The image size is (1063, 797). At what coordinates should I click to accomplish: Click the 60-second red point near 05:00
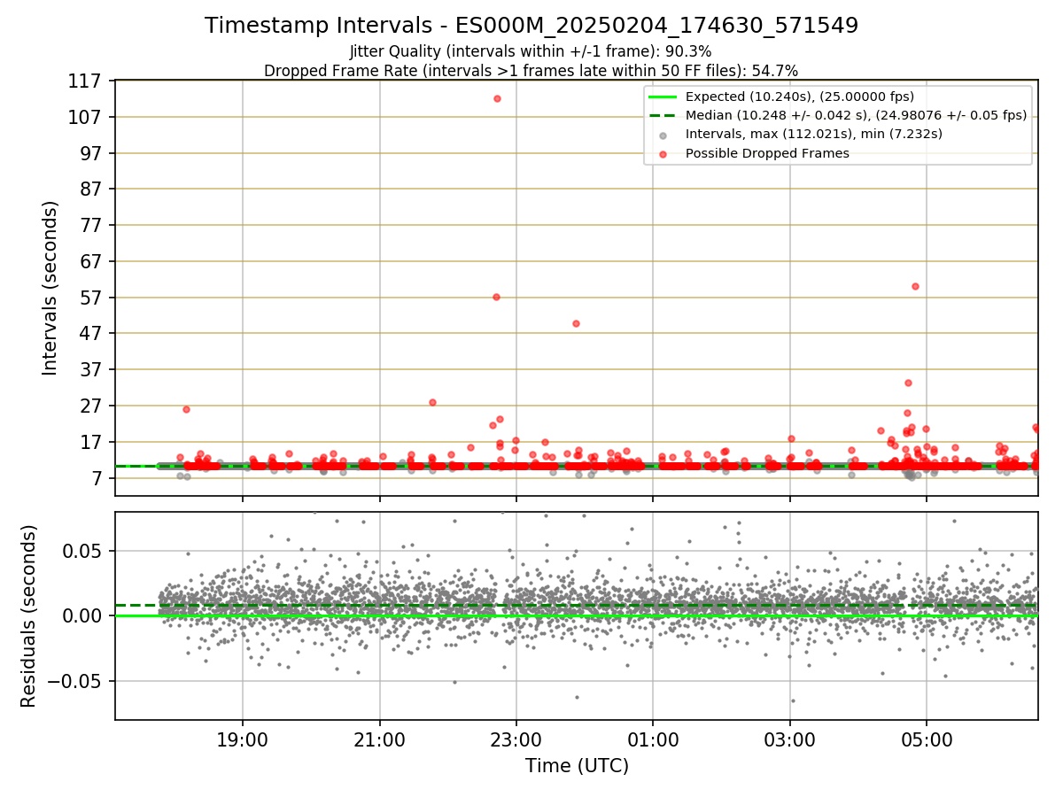(915, 286)
